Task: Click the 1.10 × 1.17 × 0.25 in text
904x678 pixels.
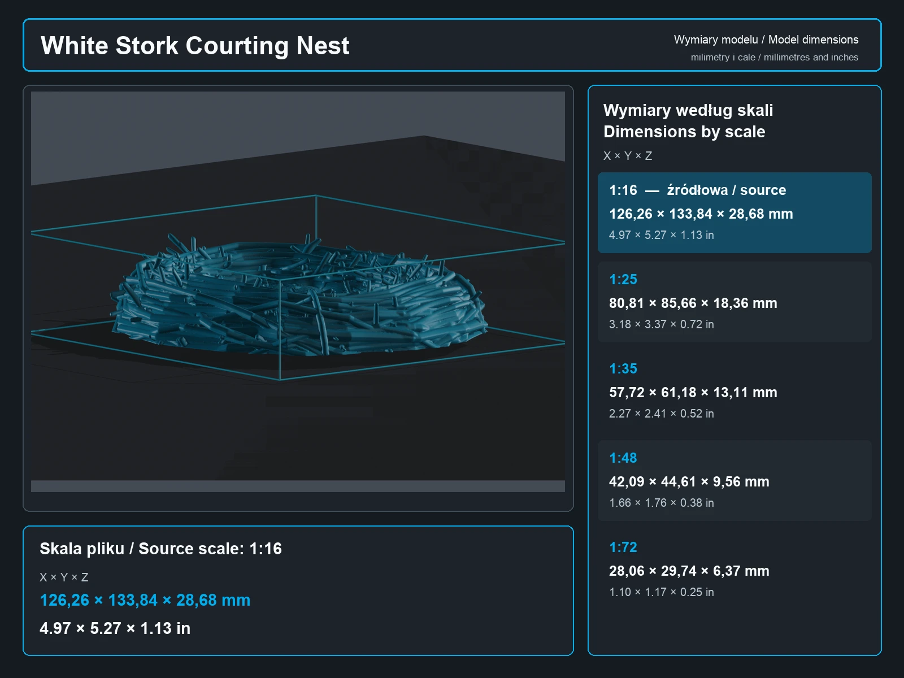Action: tap(661, 592)
